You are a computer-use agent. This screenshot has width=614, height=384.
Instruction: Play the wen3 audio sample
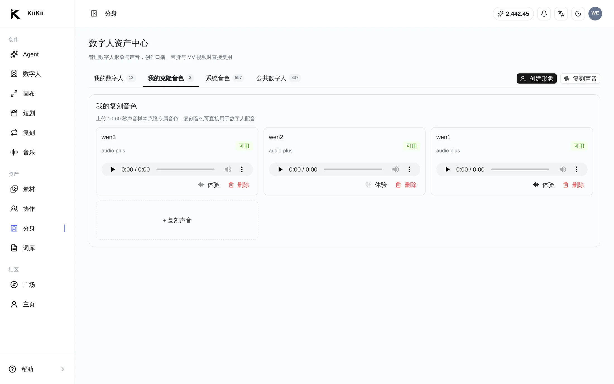click(113, 169)
